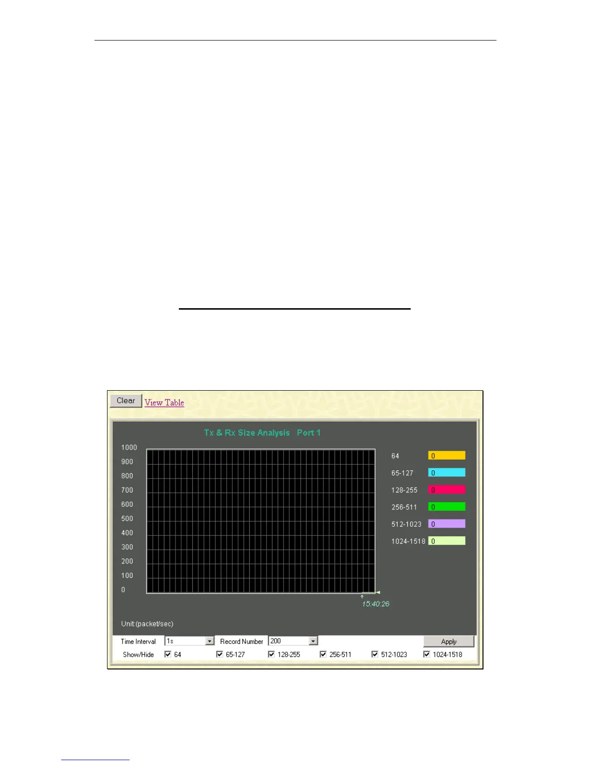This screenshot has width=590, height=764.
Task: Click the Clear button
Action: pos(126,401)
